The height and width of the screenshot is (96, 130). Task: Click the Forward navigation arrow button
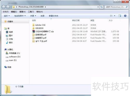point(8,7)
